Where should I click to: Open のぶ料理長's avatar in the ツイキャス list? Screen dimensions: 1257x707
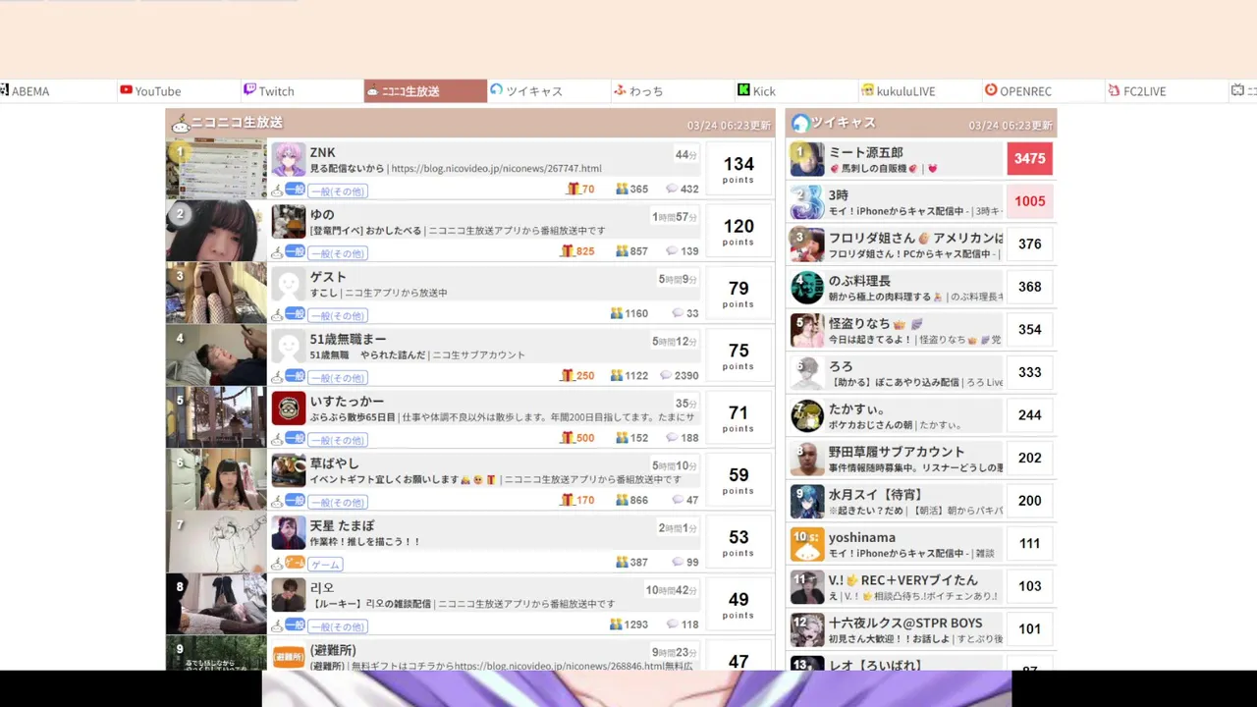point(807,288)
